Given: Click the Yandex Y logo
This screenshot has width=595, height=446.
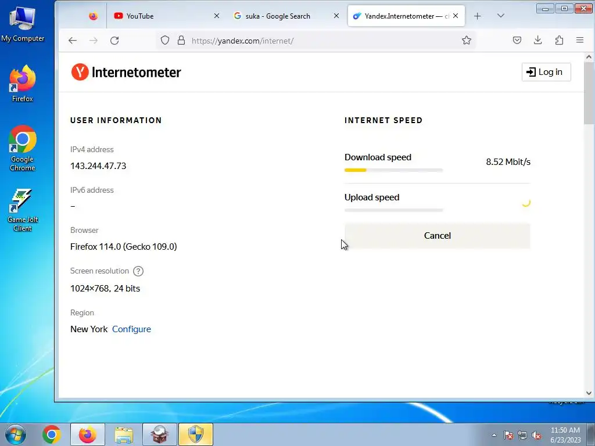Looking at the screenshot, I should pyautogui.click(x=80, y=72).
